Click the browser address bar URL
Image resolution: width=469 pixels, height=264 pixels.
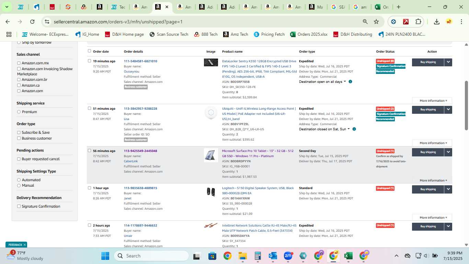point(118,22)
